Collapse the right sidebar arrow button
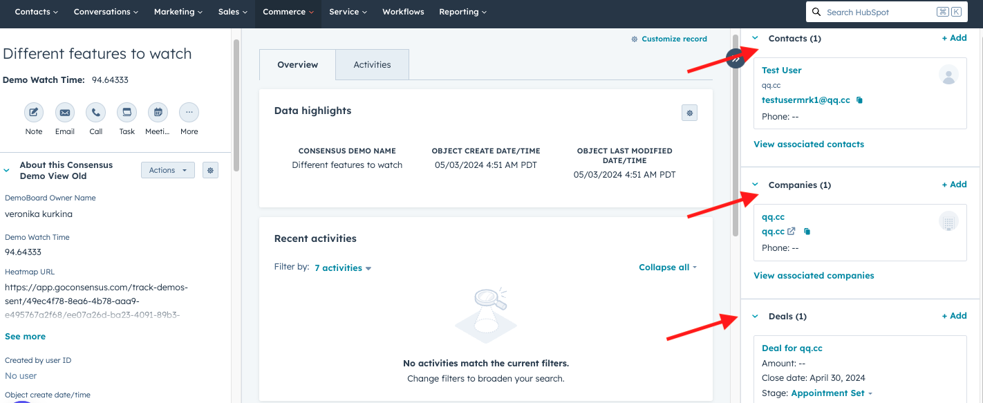Image resolution: width=983 pixels, height=403 pixels. (736, 59)
